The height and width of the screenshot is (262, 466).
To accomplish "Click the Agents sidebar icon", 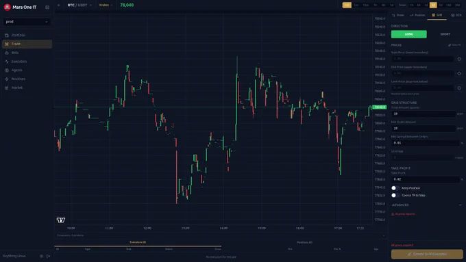I will (x=7, y=70).
